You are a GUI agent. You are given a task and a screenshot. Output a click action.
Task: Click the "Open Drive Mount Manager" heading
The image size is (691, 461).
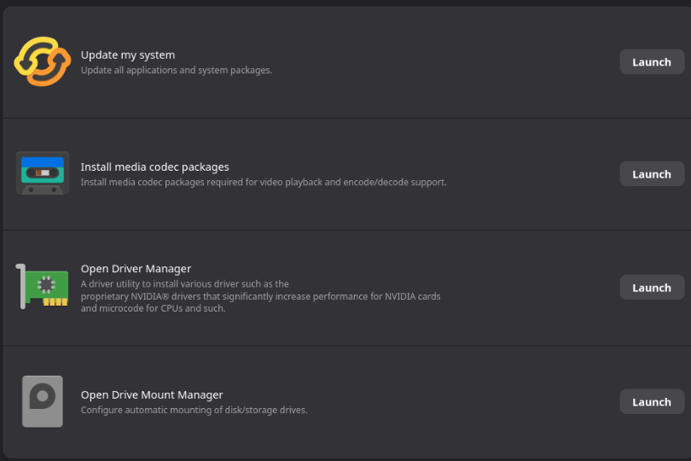pos(152,394)
